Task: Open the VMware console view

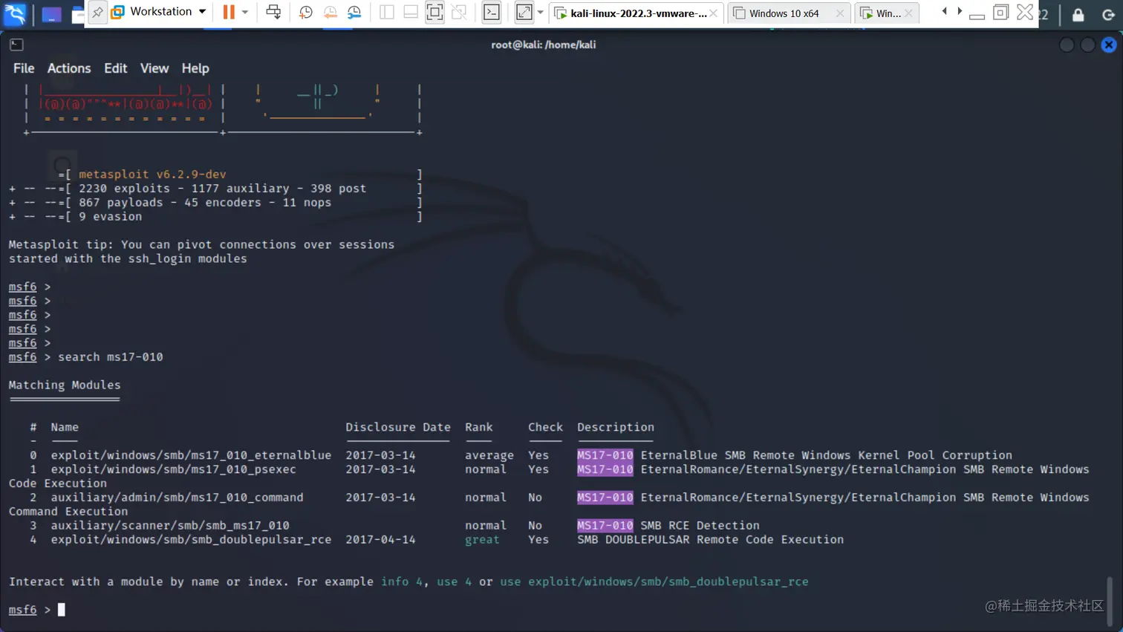Action: pyautogui.click(x=492, y=12)
